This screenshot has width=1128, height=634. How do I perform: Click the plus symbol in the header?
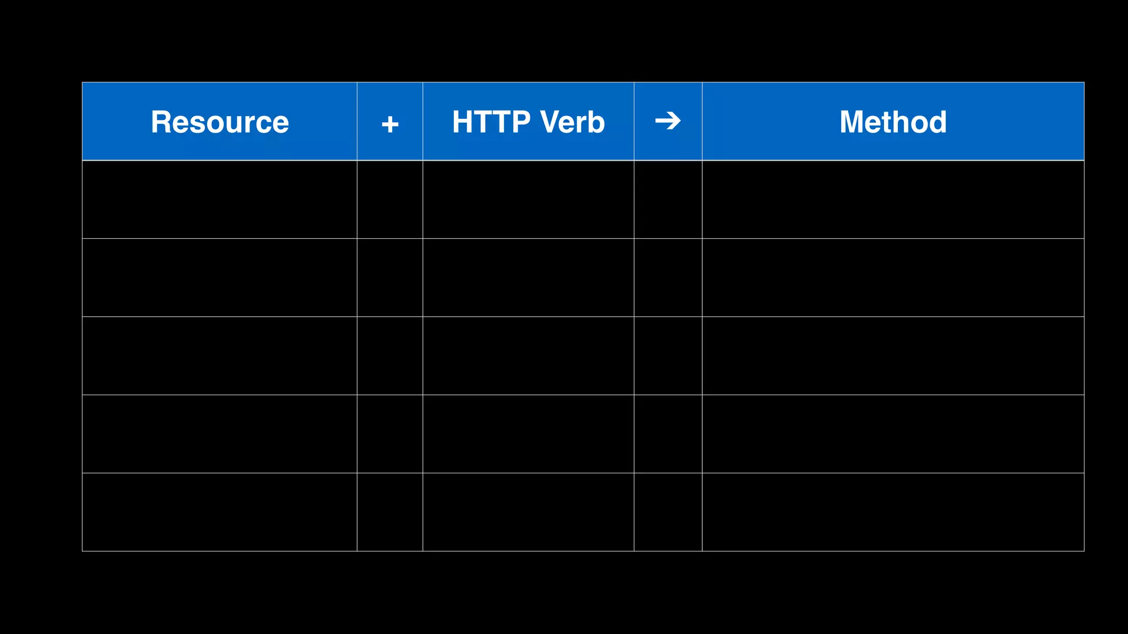point(390,124)
